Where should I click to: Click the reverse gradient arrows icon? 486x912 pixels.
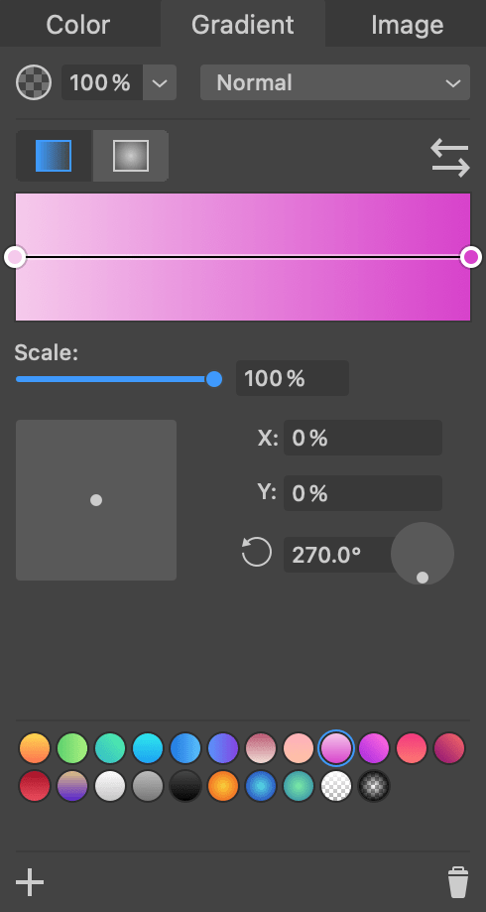[x=450, y=158]
